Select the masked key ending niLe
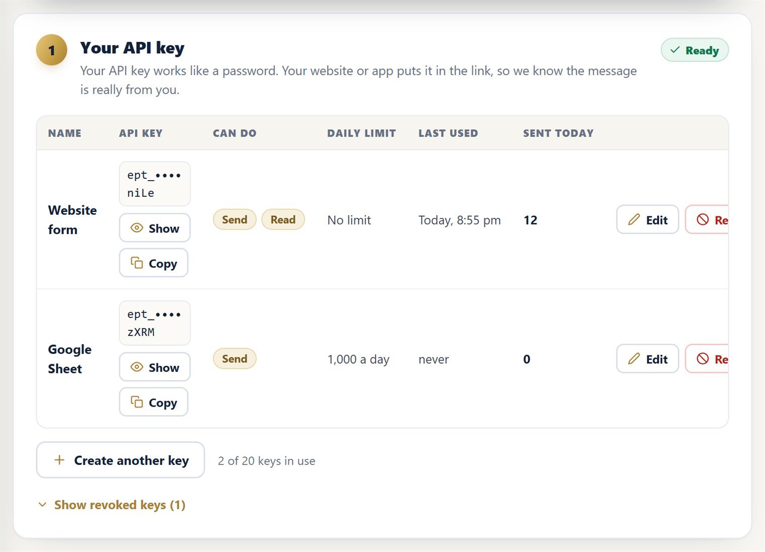Viewport: 765px width, 552px height. (x=155, y=184)
